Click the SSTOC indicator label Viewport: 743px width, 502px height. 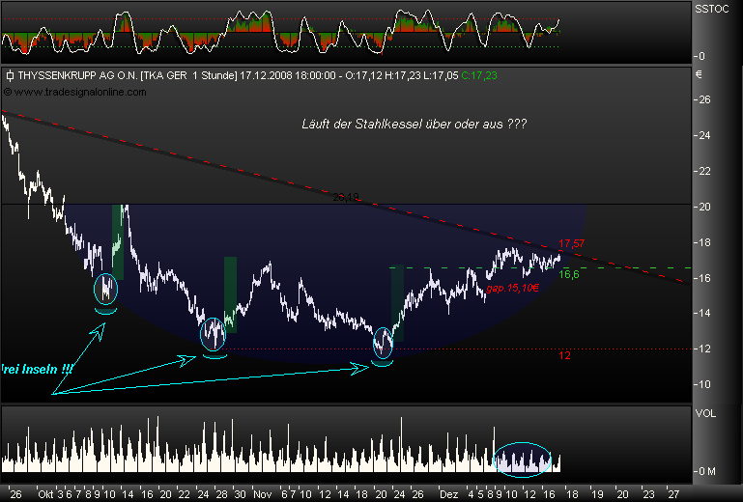coord(712,9)
